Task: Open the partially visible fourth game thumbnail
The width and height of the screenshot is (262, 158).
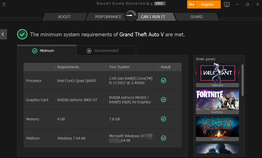Action: coord(217,149)
